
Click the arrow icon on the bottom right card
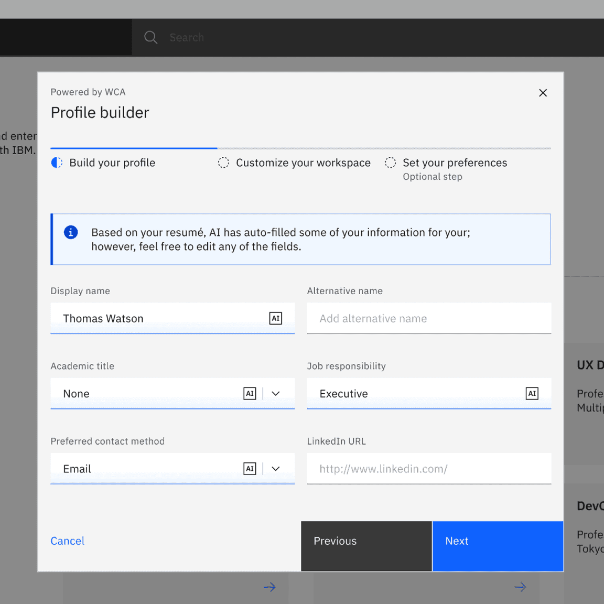click(520, 587)
